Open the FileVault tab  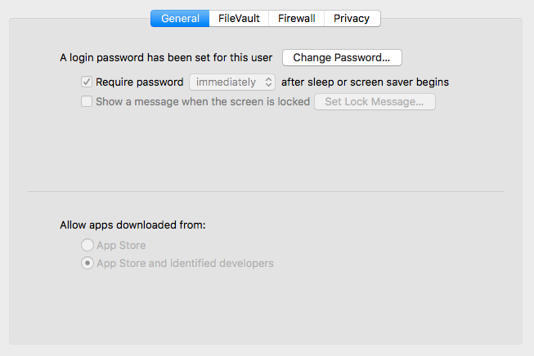pos(239,18)
